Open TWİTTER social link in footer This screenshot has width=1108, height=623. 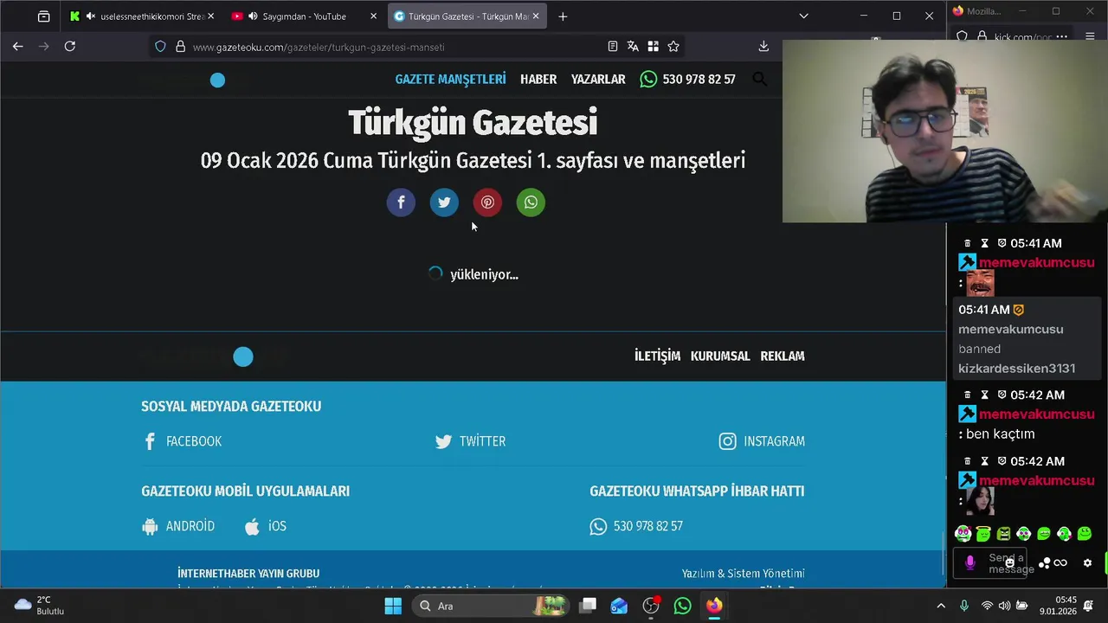[x=470, y=441]
